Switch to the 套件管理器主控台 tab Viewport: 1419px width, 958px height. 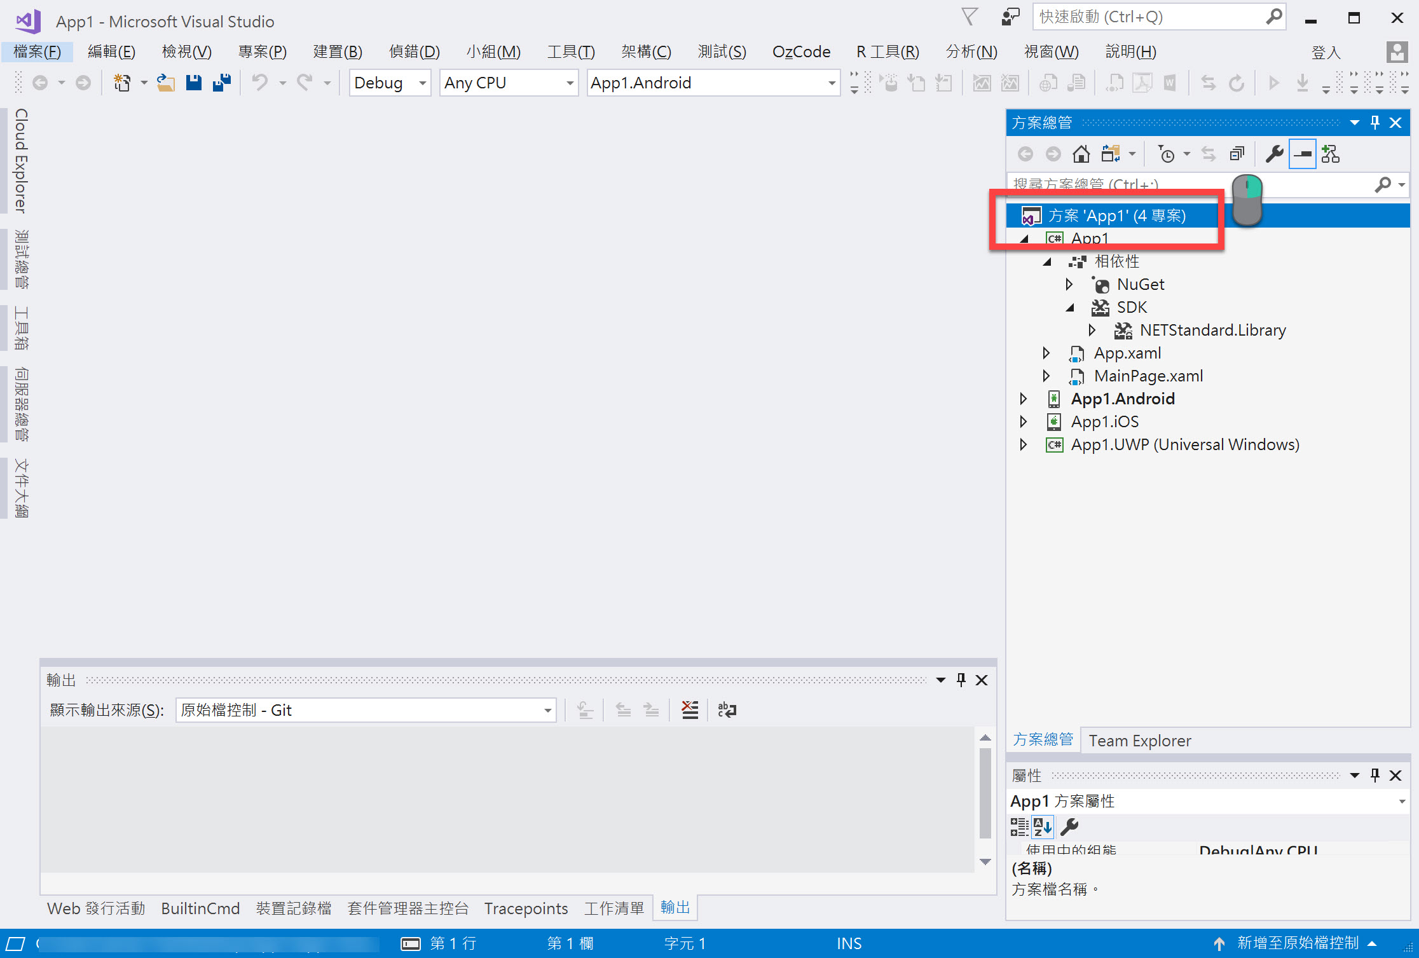coord(408,908)
